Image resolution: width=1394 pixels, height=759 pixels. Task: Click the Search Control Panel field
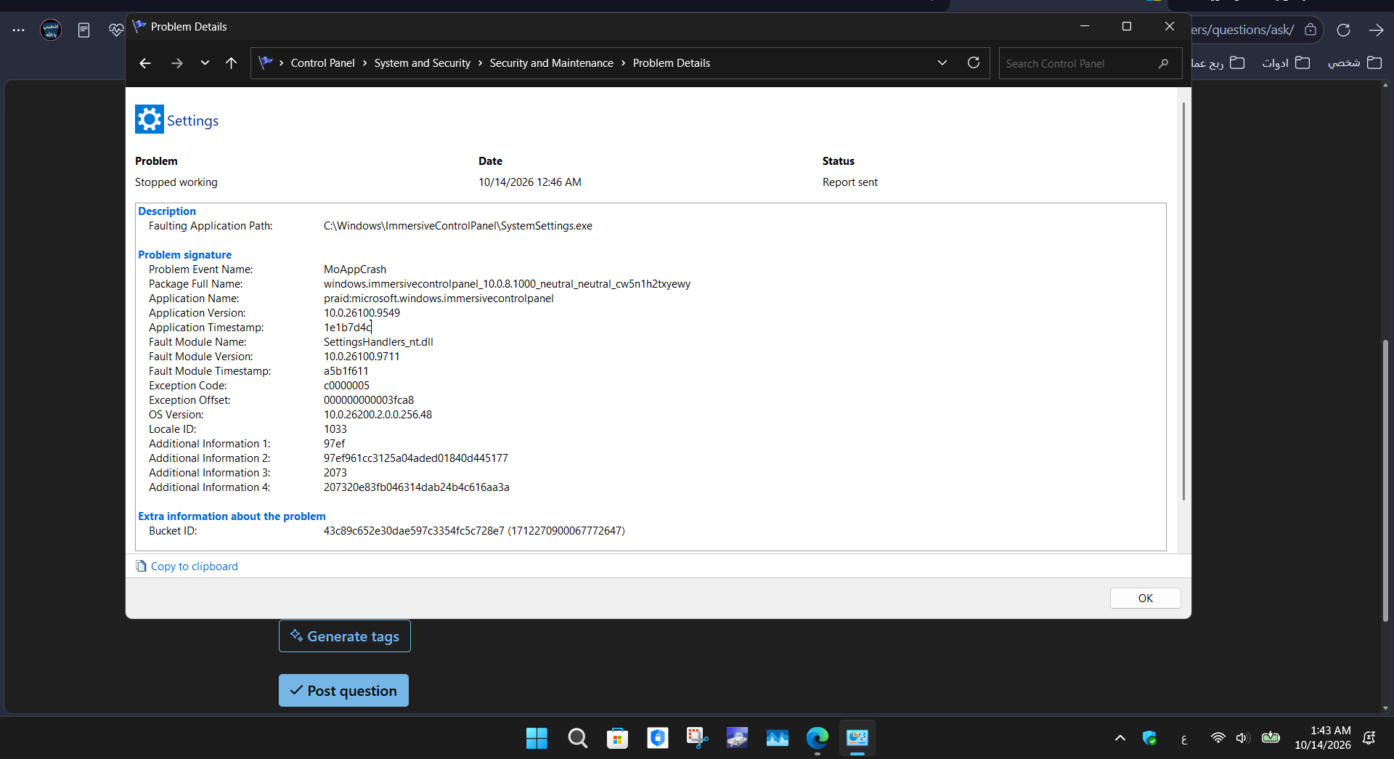click(1090, 63)
